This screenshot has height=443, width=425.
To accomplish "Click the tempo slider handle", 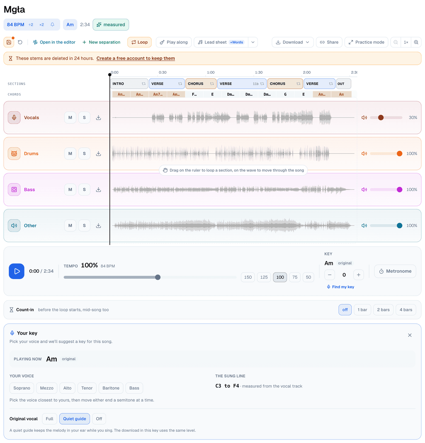I will click(x=158, y=277).
